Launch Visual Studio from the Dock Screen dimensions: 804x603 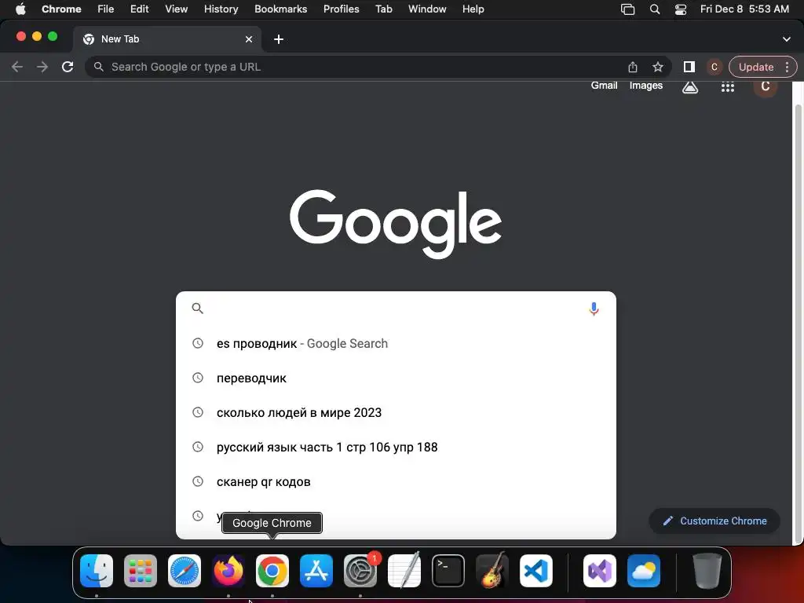point(600,570)
